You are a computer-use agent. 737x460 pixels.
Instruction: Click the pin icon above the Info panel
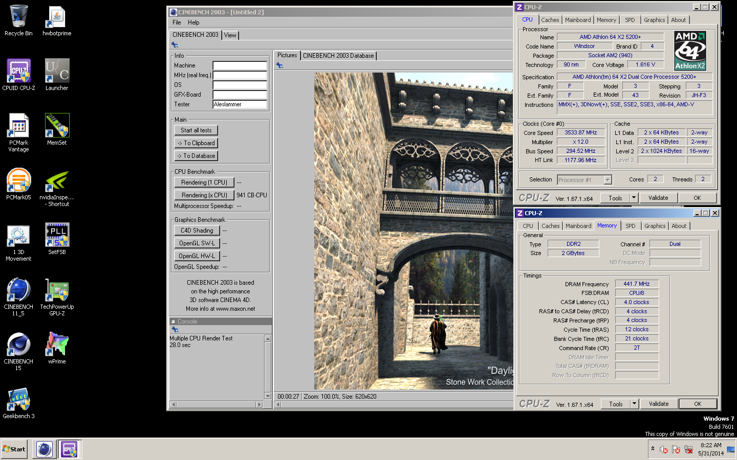[x=175, y=45]
